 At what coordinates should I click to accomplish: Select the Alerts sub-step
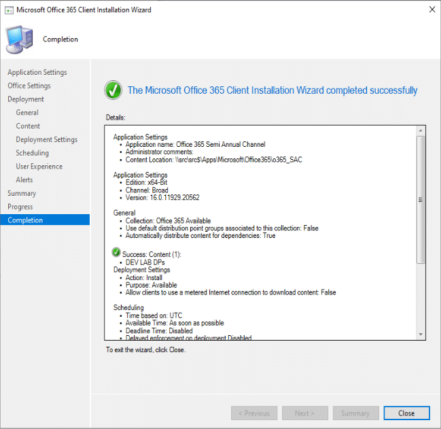tap(24, 180)
